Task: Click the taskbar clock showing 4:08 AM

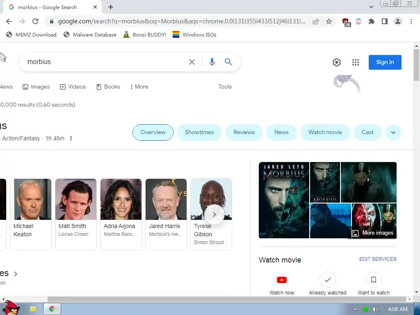Action: tap(397, 309)
